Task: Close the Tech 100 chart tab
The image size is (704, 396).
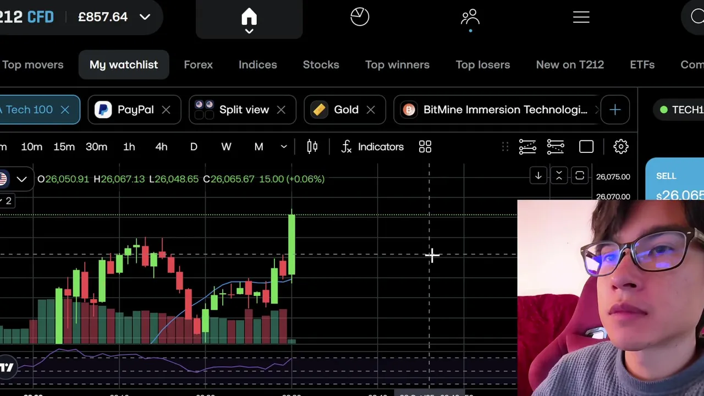Action: click(65, 109)
